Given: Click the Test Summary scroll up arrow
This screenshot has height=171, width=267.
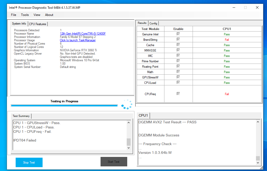Looking at the screenshot, I should pyautogui.click(x=128, y=123).
